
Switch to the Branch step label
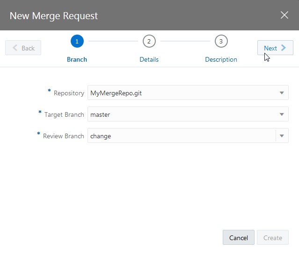click(77, 59)
